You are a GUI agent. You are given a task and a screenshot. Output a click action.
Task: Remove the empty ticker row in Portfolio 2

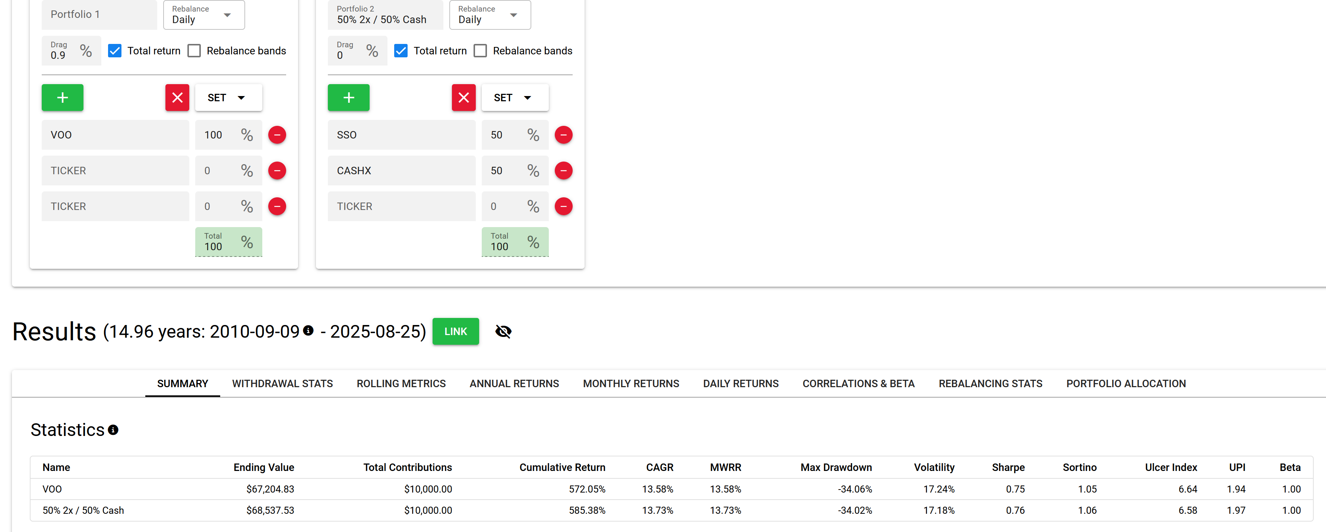tap(563, 206)
